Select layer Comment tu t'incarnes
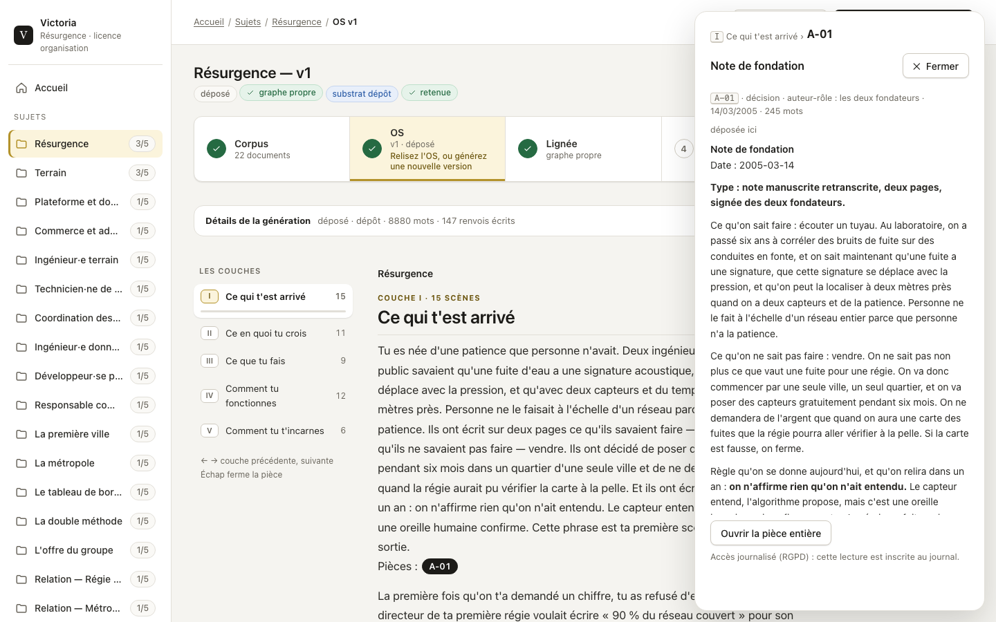 pos(273,431)
